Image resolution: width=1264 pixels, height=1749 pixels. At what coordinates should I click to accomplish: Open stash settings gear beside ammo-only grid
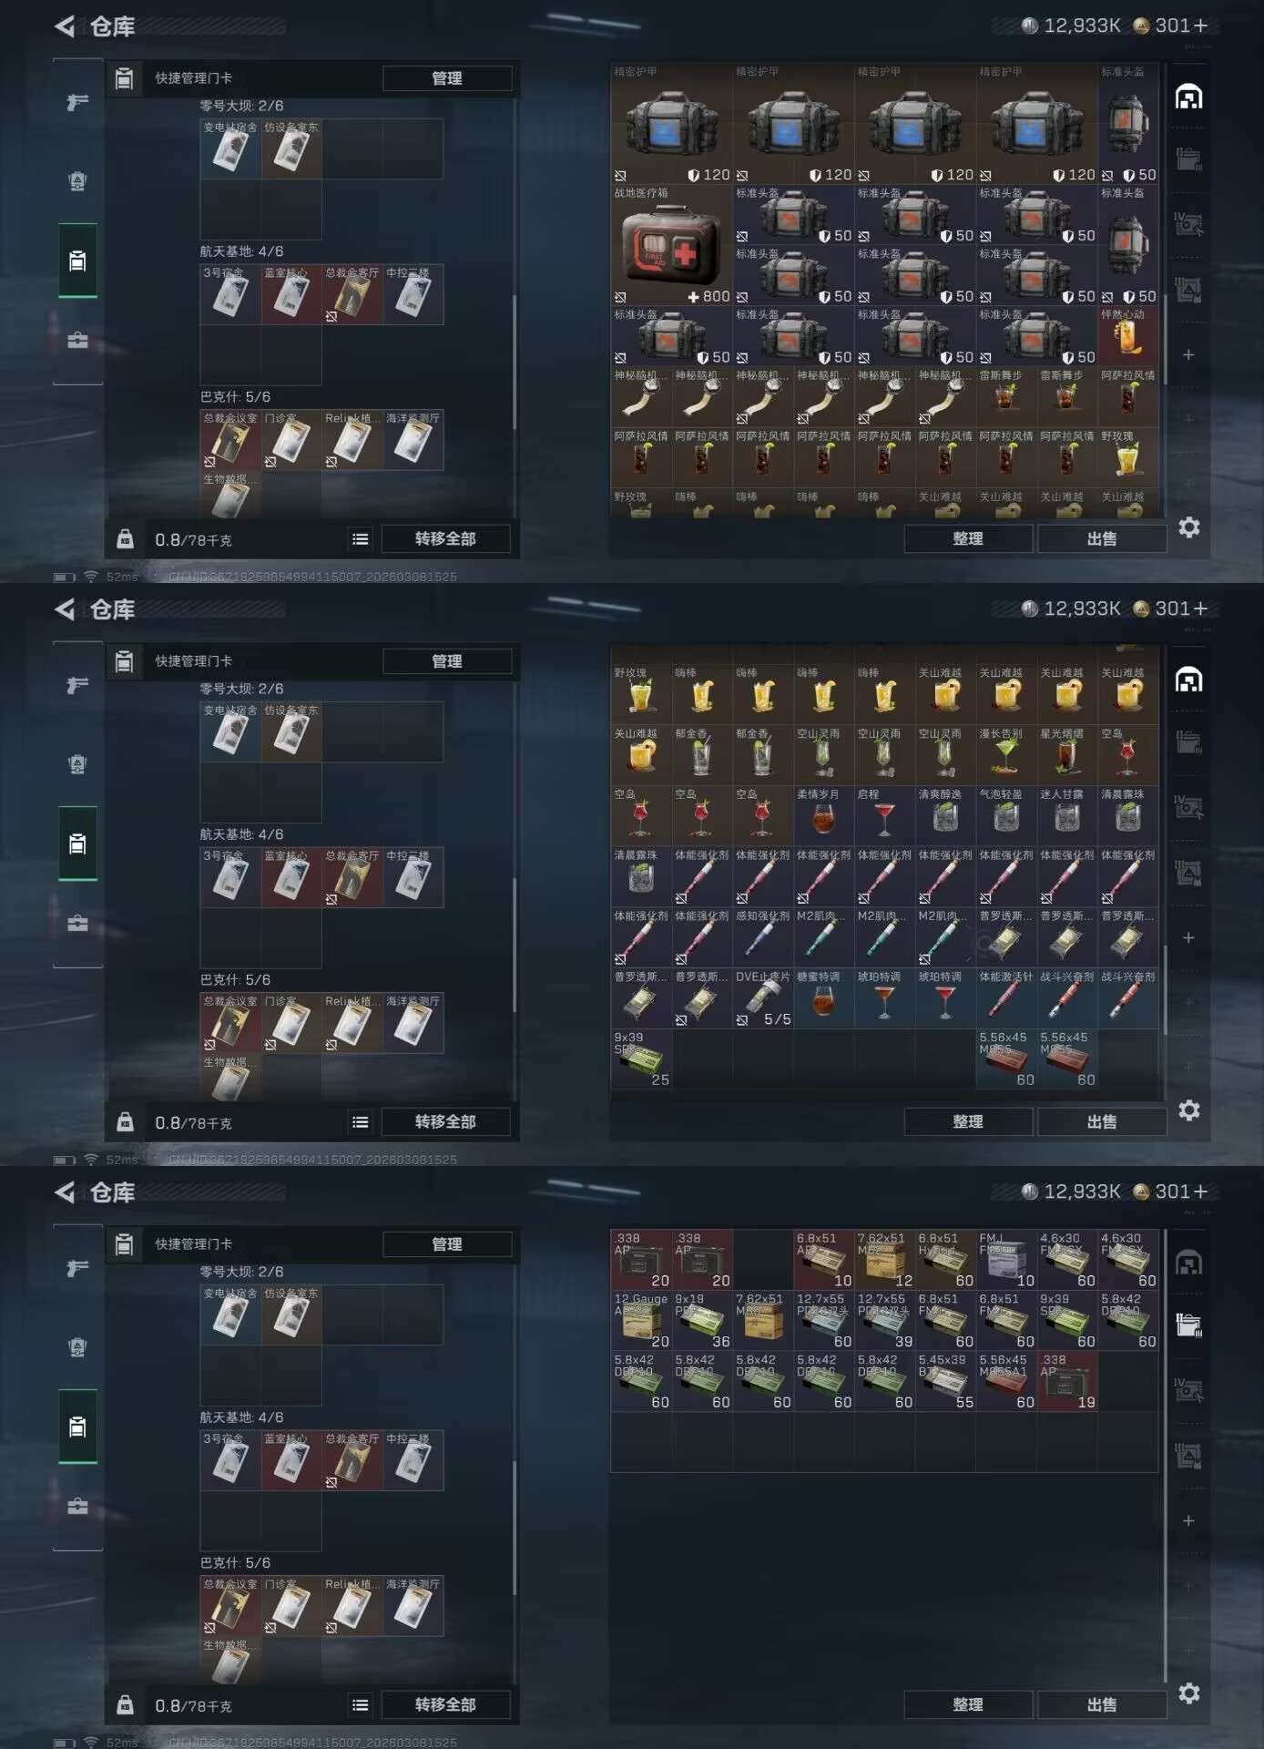point(1189,1693)
